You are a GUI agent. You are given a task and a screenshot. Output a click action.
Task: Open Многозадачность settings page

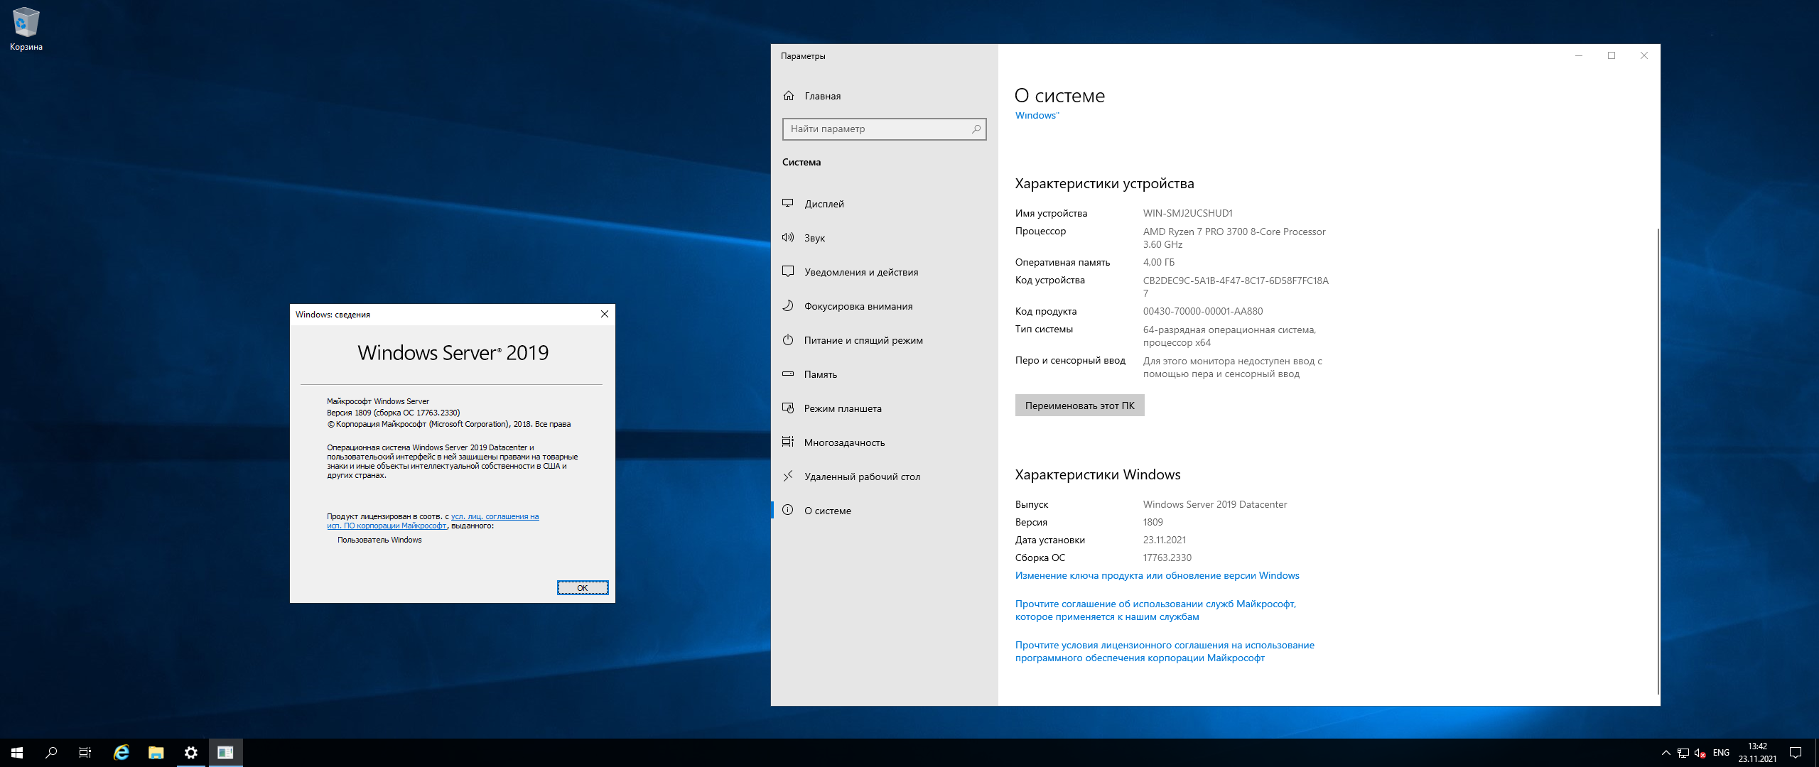[885, 442]
